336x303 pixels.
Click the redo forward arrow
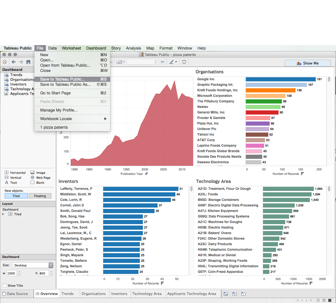tap(21, 62)
